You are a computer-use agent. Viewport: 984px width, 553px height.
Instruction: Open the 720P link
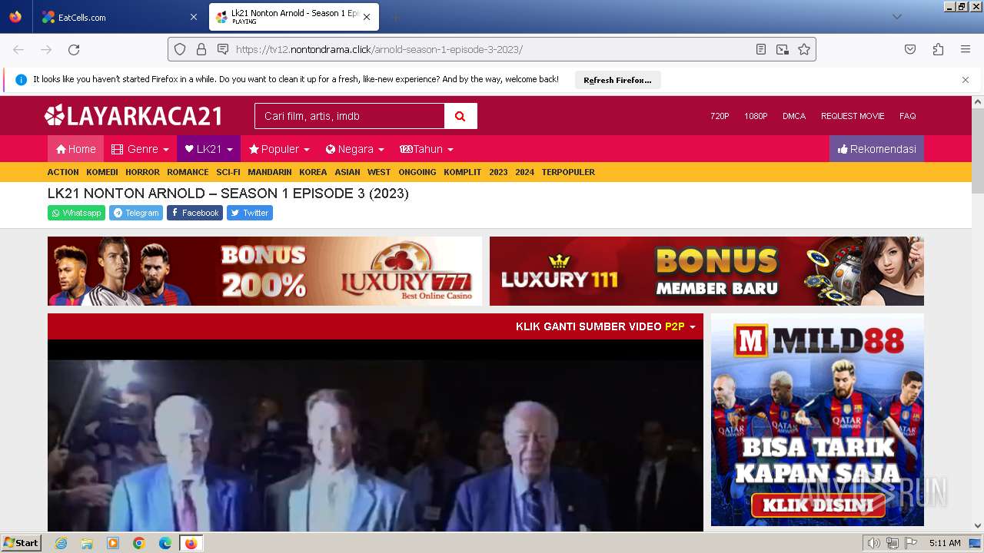point(720,116)
